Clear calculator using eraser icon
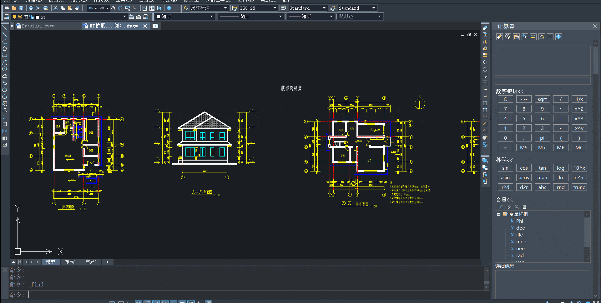This screenshot has height=303, width=601. (499, 37)
